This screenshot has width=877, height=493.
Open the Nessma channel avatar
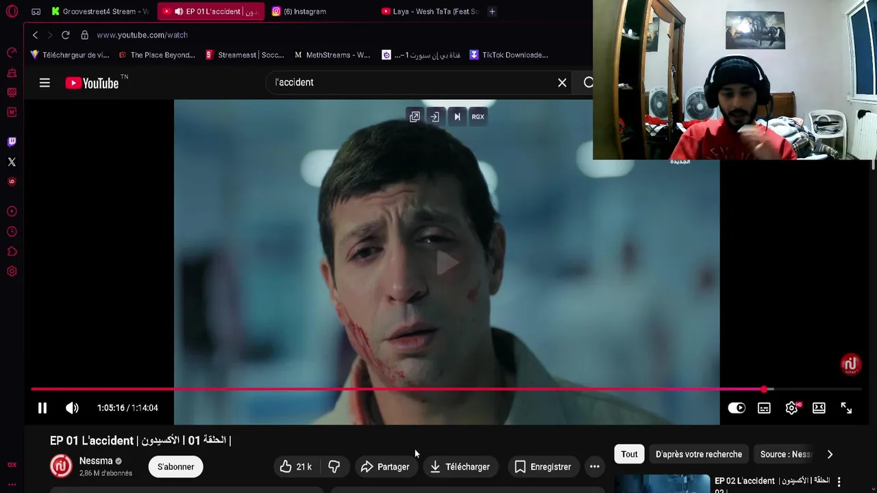[61, 466]
